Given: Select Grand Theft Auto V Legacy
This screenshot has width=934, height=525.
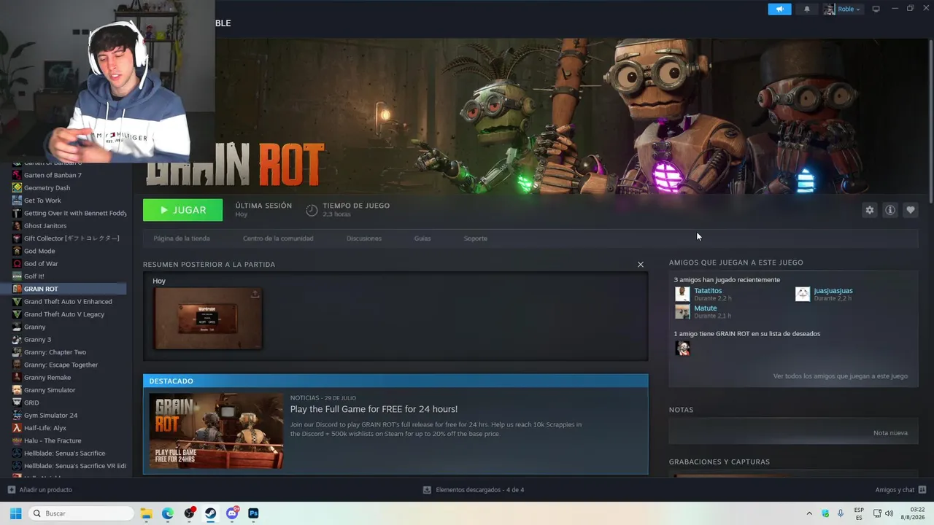Looking at the screenshot, I should pyautogui.click(x=63, y=314).
